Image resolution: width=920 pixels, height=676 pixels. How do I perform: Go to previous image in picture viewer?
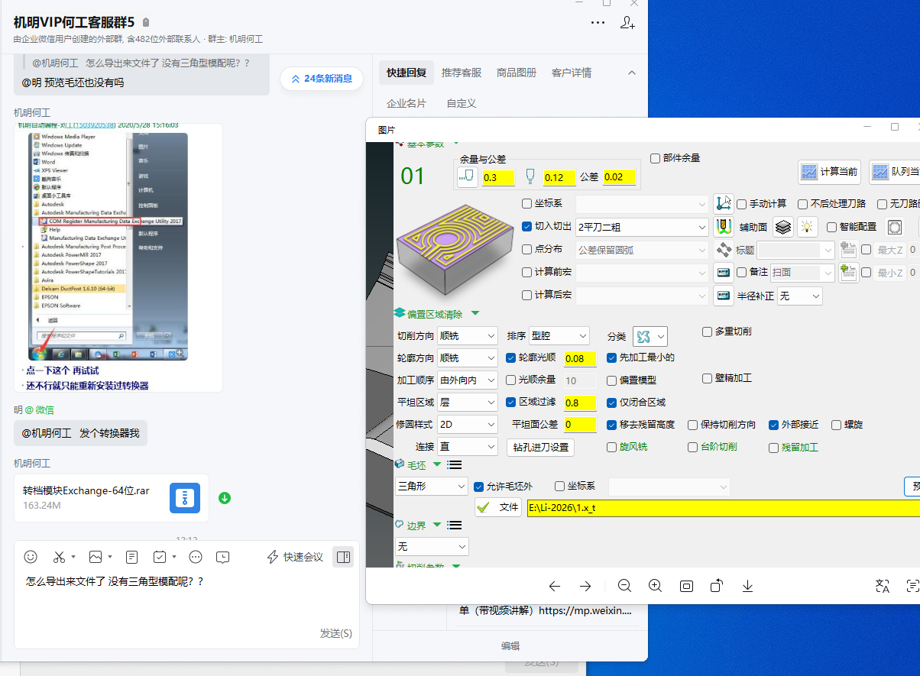click(555, 586)
